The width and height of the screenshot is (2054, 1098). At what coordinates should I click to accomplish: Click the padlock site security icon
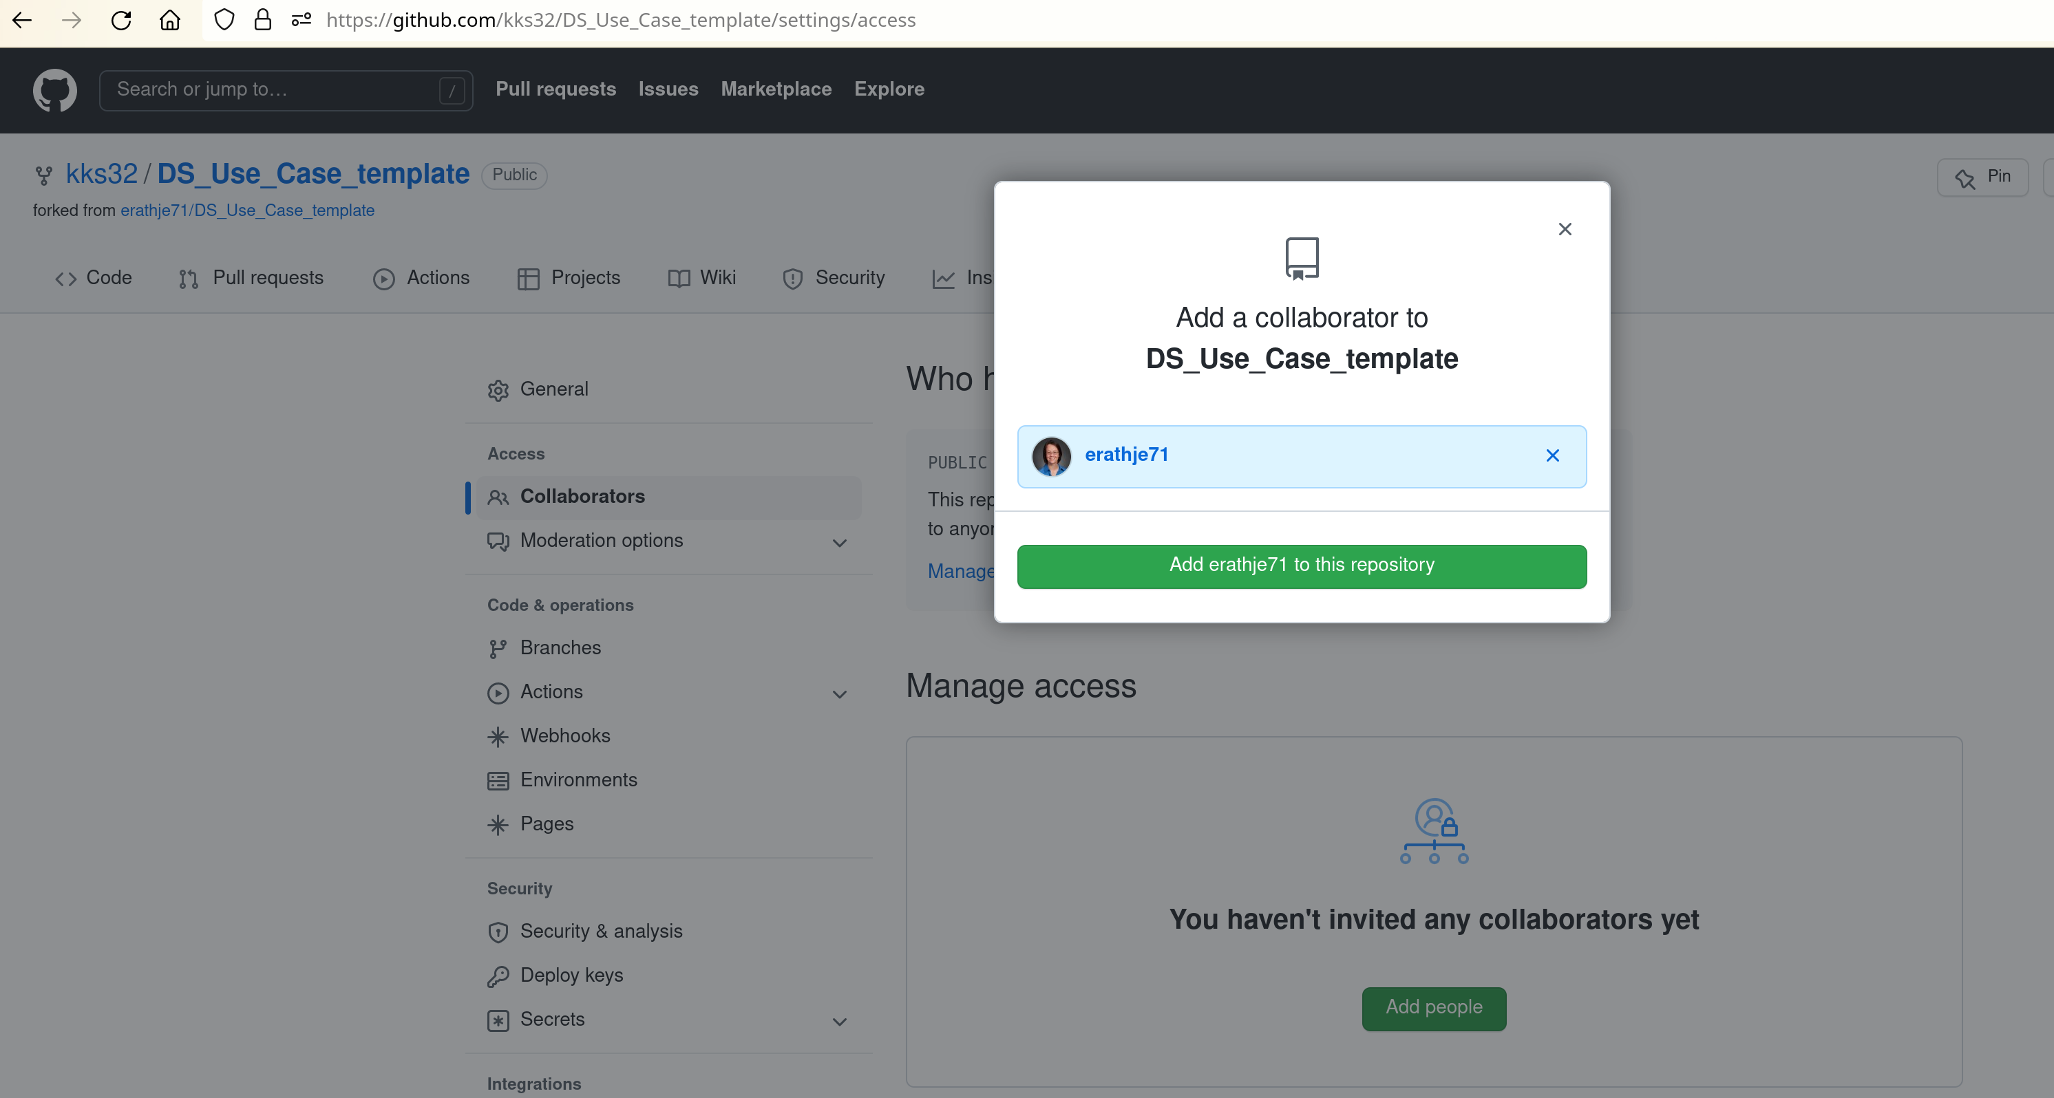pos(262,20)
